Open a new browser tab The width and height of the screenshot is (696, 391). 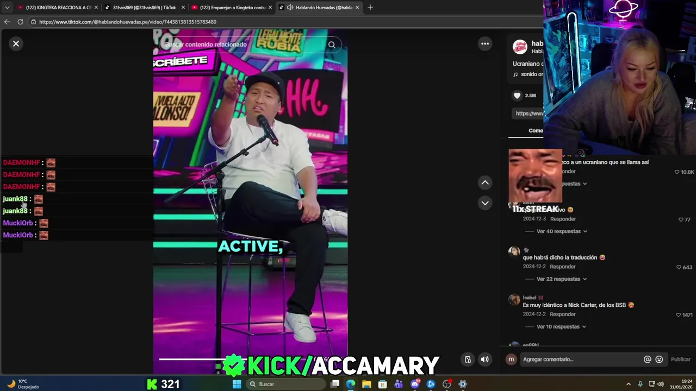(x=370, y=7)
